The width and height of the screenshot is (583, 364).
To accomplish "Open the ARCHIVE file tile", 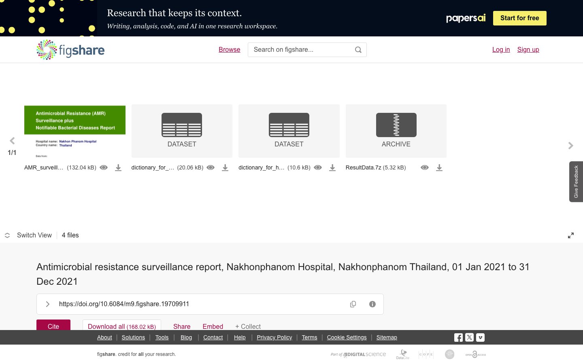I will click(396, 131).
